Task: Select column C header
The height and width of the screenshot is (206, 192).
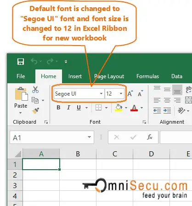Action: point(115,154)
